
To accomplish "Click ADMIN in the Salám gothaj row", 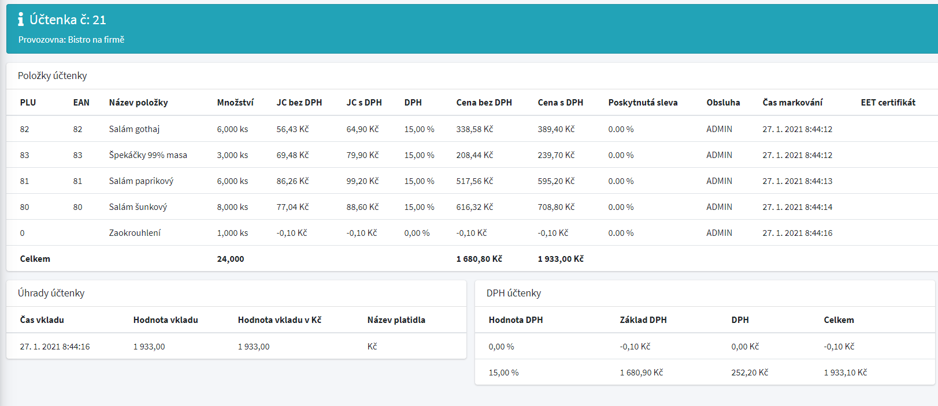I will 719,129.
